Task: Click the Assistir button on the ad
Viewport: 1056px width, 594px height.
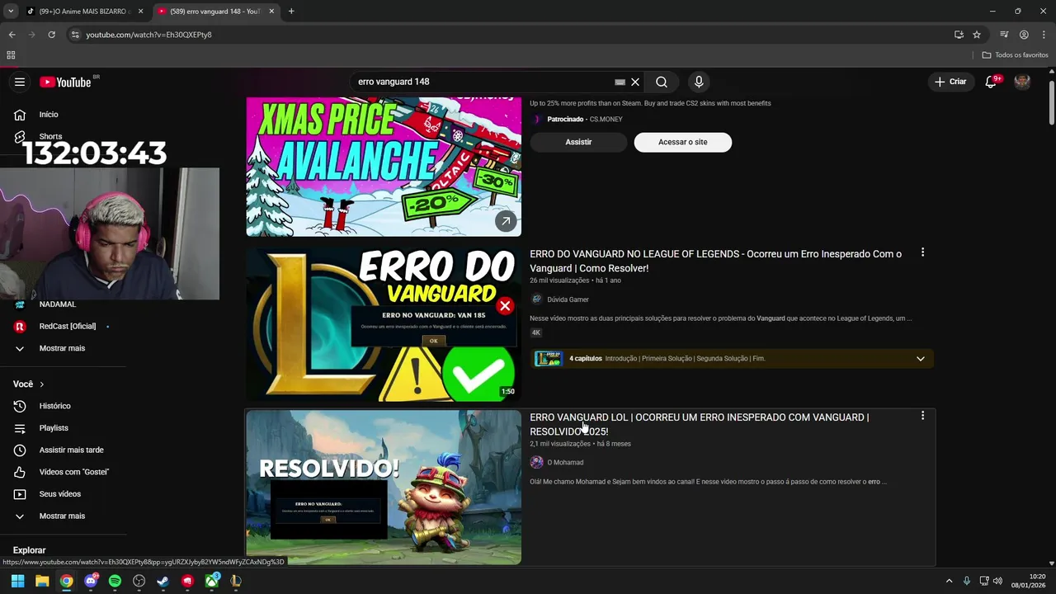Action: (x=578, y=142)
